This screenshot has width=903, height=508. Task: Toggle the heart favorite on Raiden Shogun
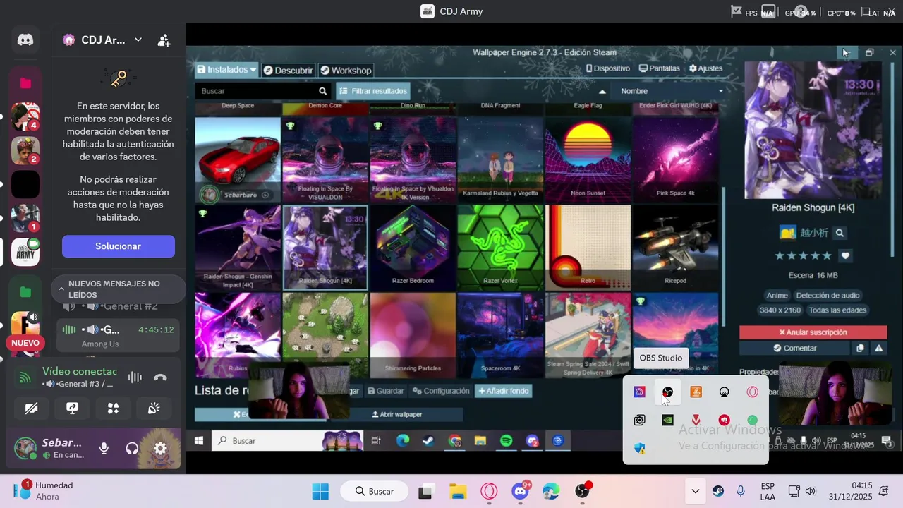pyautogui.click(x=846, y=255)
